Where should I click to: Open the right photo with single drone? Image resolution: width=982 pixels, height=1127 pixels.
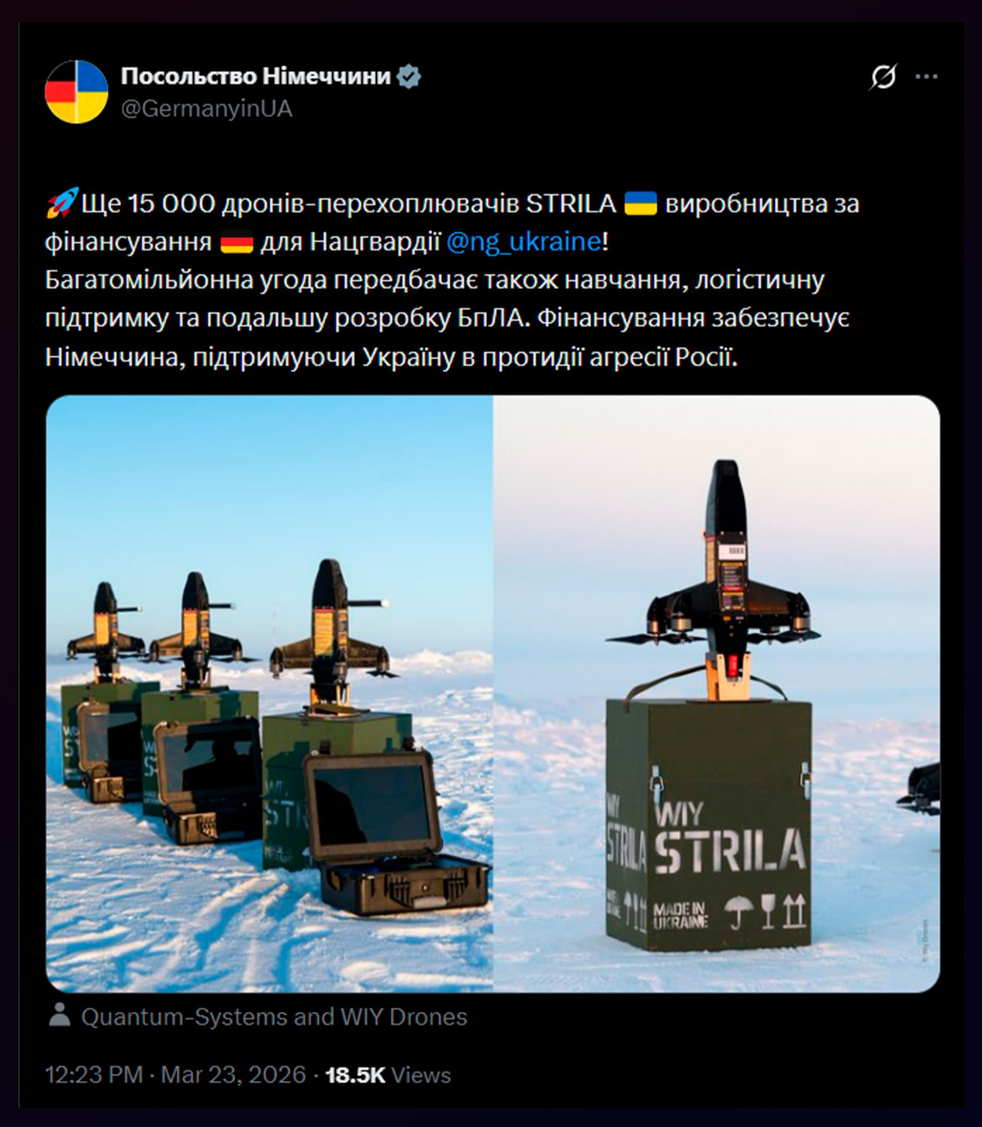click(717, 693)
